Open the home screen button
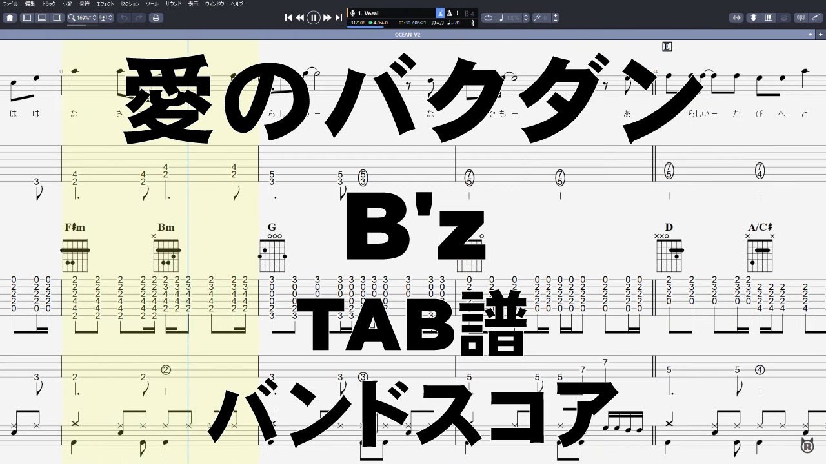 point(10,18)
